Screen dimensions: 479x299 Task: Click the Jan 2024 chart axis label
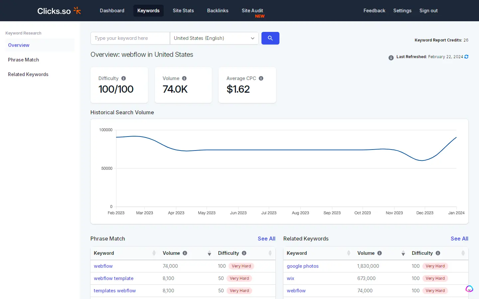pos(456,213)
